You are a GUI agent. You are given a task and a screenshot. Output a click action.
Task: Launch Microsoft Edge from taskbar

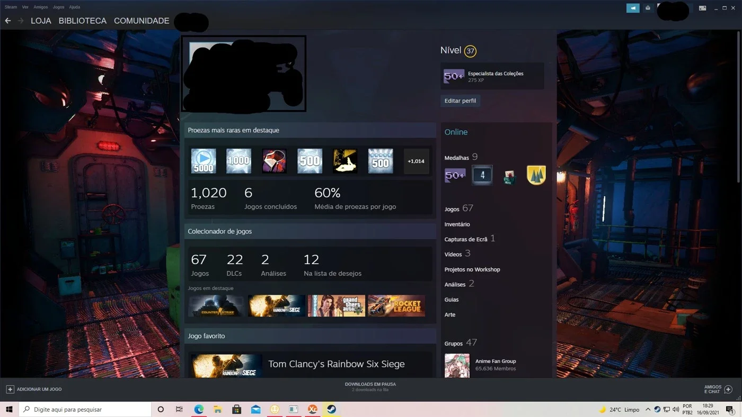click(199, 409)
